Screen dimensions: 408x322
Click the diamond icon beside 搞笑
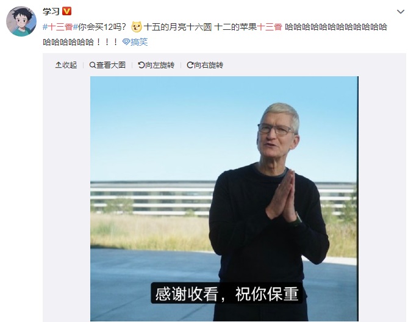(126, 42)
